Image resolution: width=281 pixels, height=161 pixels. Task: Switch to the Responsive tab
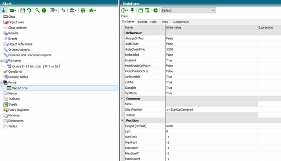[x=181, y=22]
